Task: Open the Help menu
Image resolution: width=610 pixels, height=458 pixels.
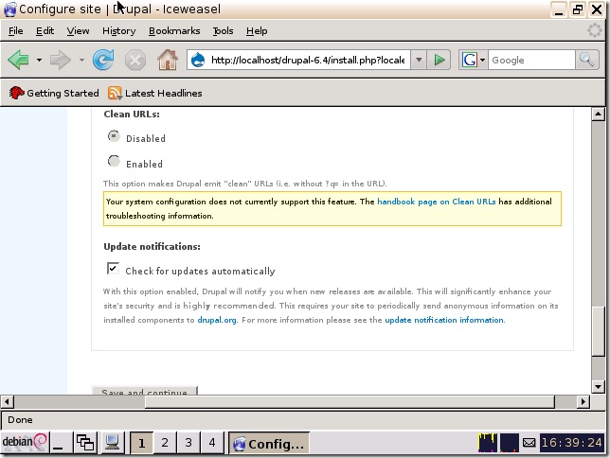Action: click(257, 30)
